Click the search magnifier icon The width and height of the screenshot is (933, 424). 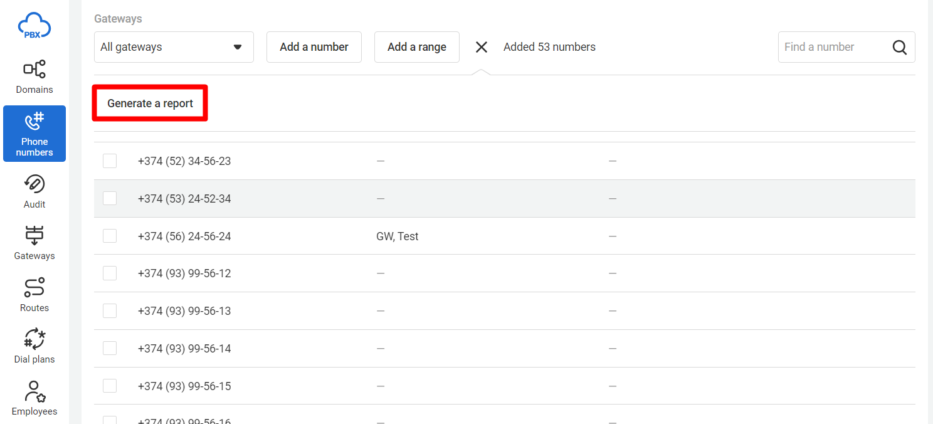point(900,47)
